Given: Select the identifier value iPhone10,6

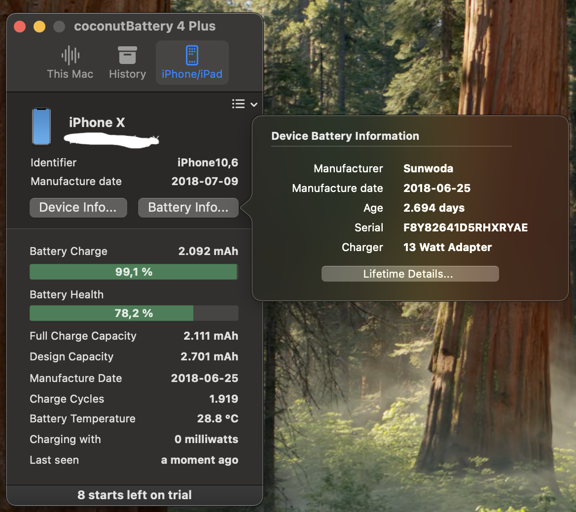Looking at the screenshot, I should pyautogui.click(x=208, y=162).
